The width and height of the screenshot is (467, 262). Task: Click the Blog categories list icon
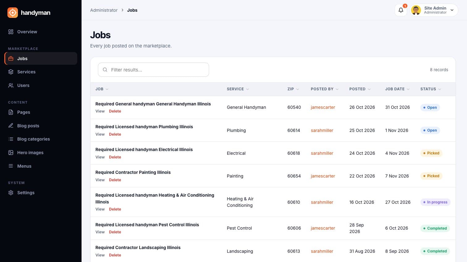coord(11,139)
